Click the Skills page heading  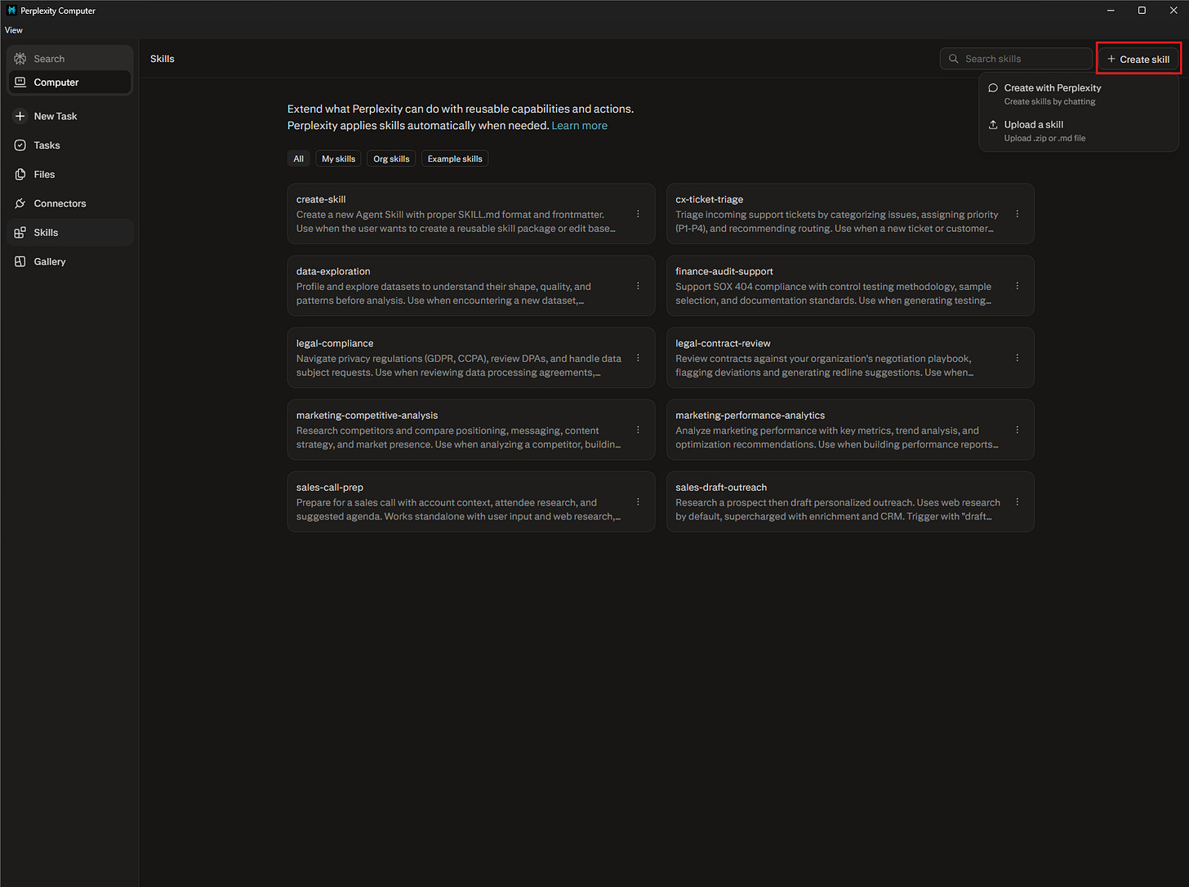click(x=163, y=59)
